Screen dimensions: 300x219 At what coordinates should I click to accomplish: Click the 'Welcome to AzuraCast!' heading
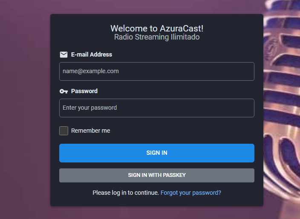(157, 28)
